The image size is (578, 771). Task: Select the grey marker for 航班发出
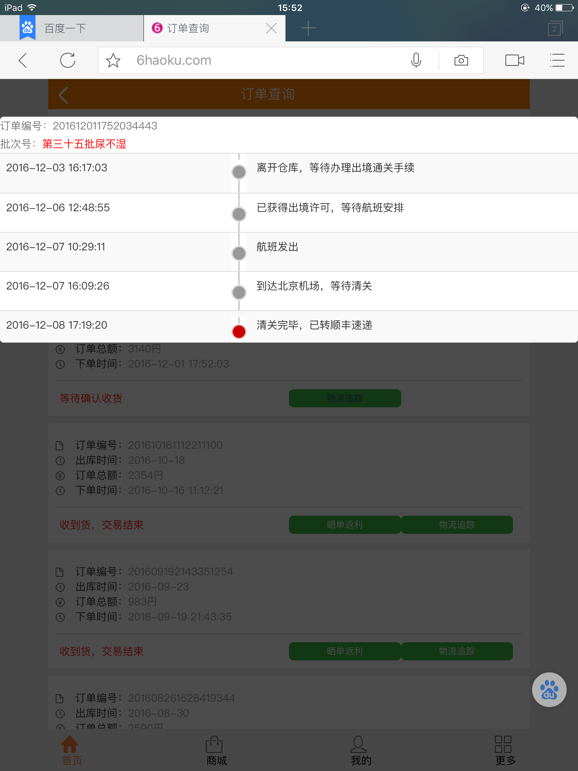pos(239,253)
